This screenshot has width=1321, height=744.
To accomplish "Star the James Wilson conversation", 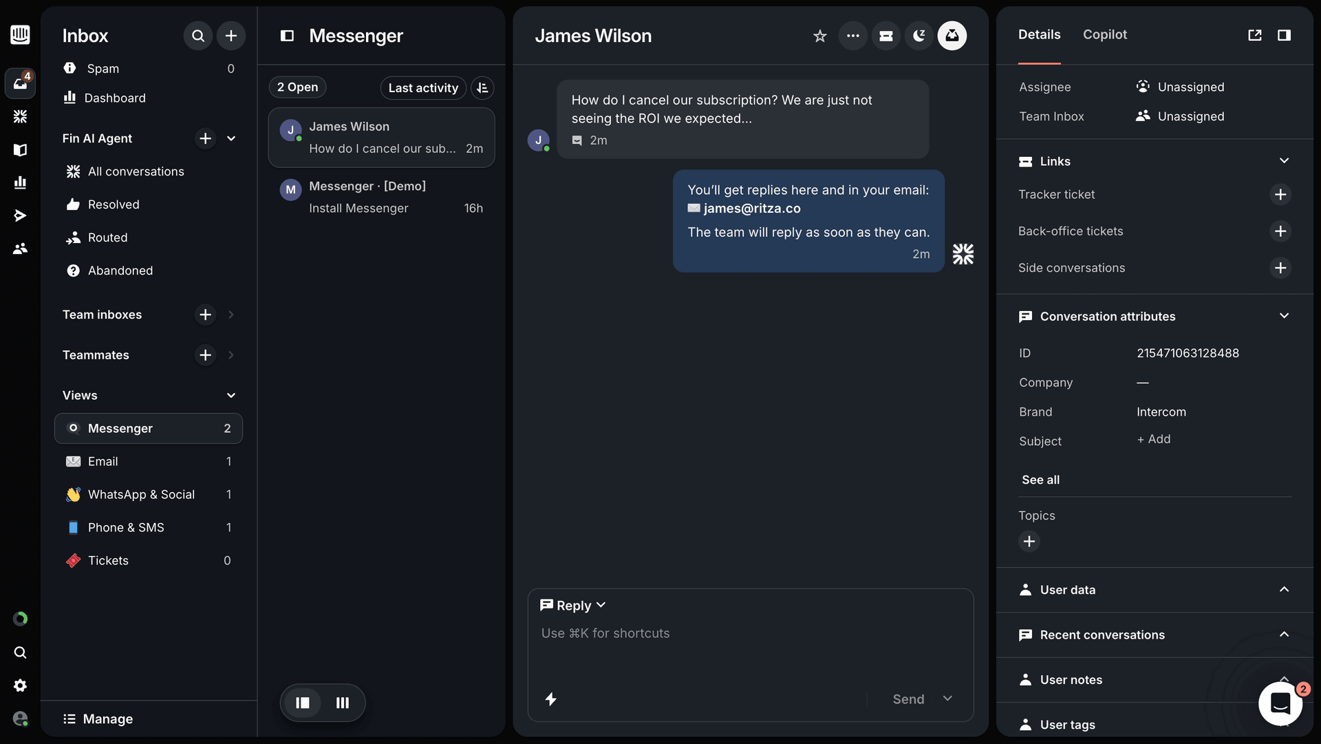I will tap(819, 35).
